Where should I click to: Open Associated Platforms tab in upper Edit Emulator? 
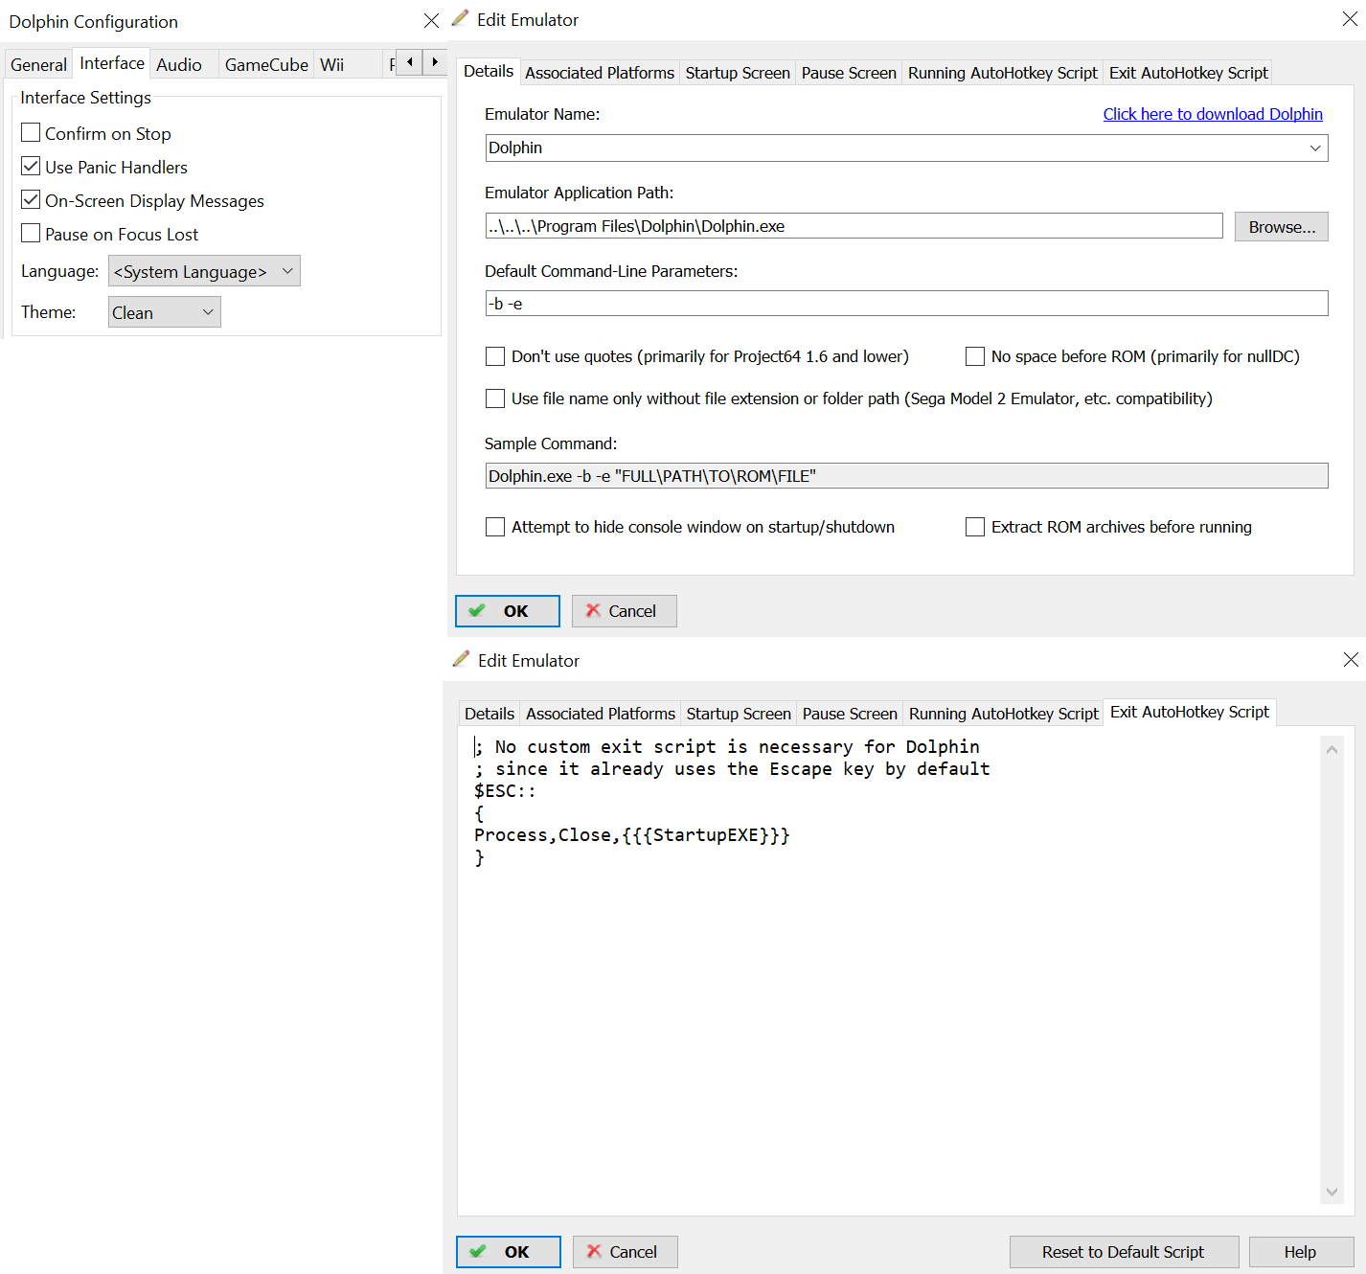tap(600, 73)
